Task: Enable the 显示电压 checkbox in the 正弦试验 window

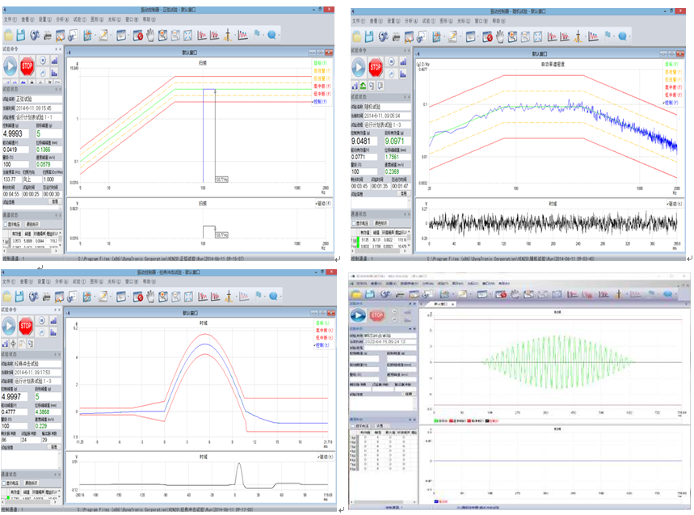Action: [x=5, y=223]
